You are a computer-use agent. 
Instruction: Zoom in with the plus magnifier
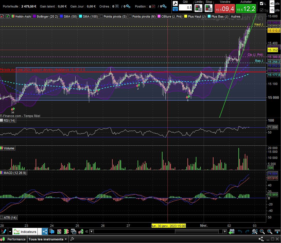(269, 231)
